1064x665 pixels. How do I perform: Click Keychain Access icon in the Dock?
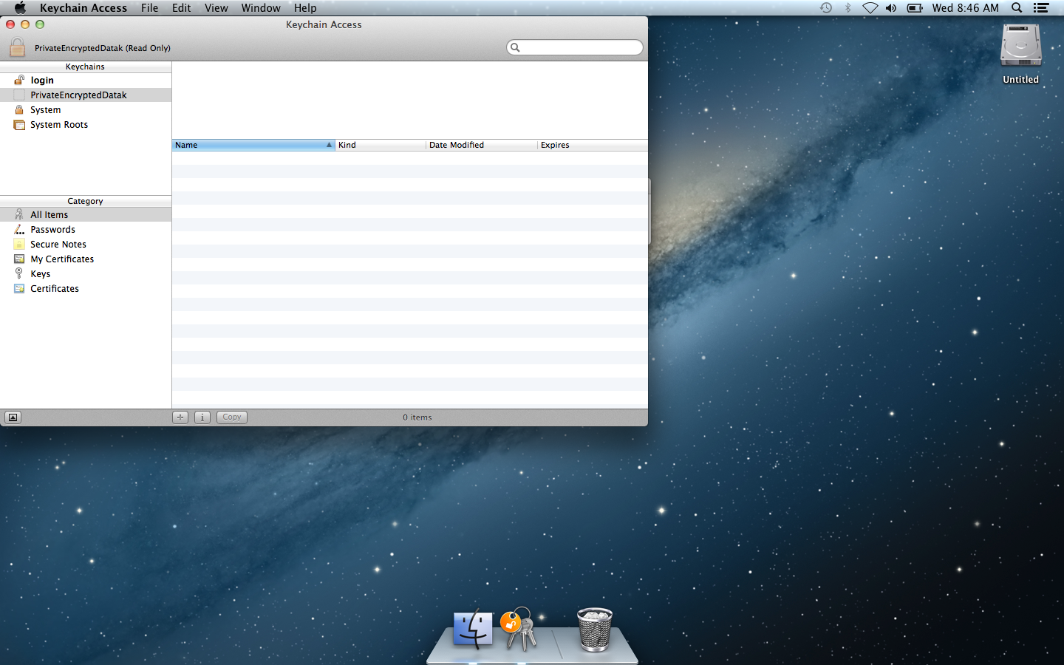[519, 630]
